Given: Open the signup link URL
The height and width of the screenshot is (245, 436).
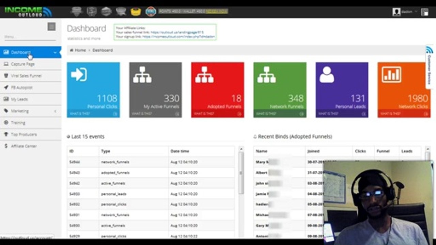Looking at the screenshot, I should pyautogui.click(x=178, y=36).
